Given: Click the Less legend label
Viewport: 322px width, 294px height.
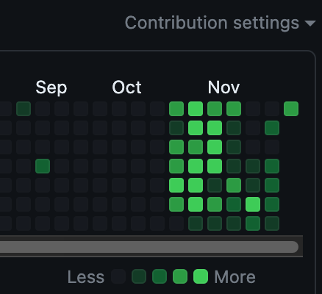Looking at the screenshot, I should click(x=86, y=277).
